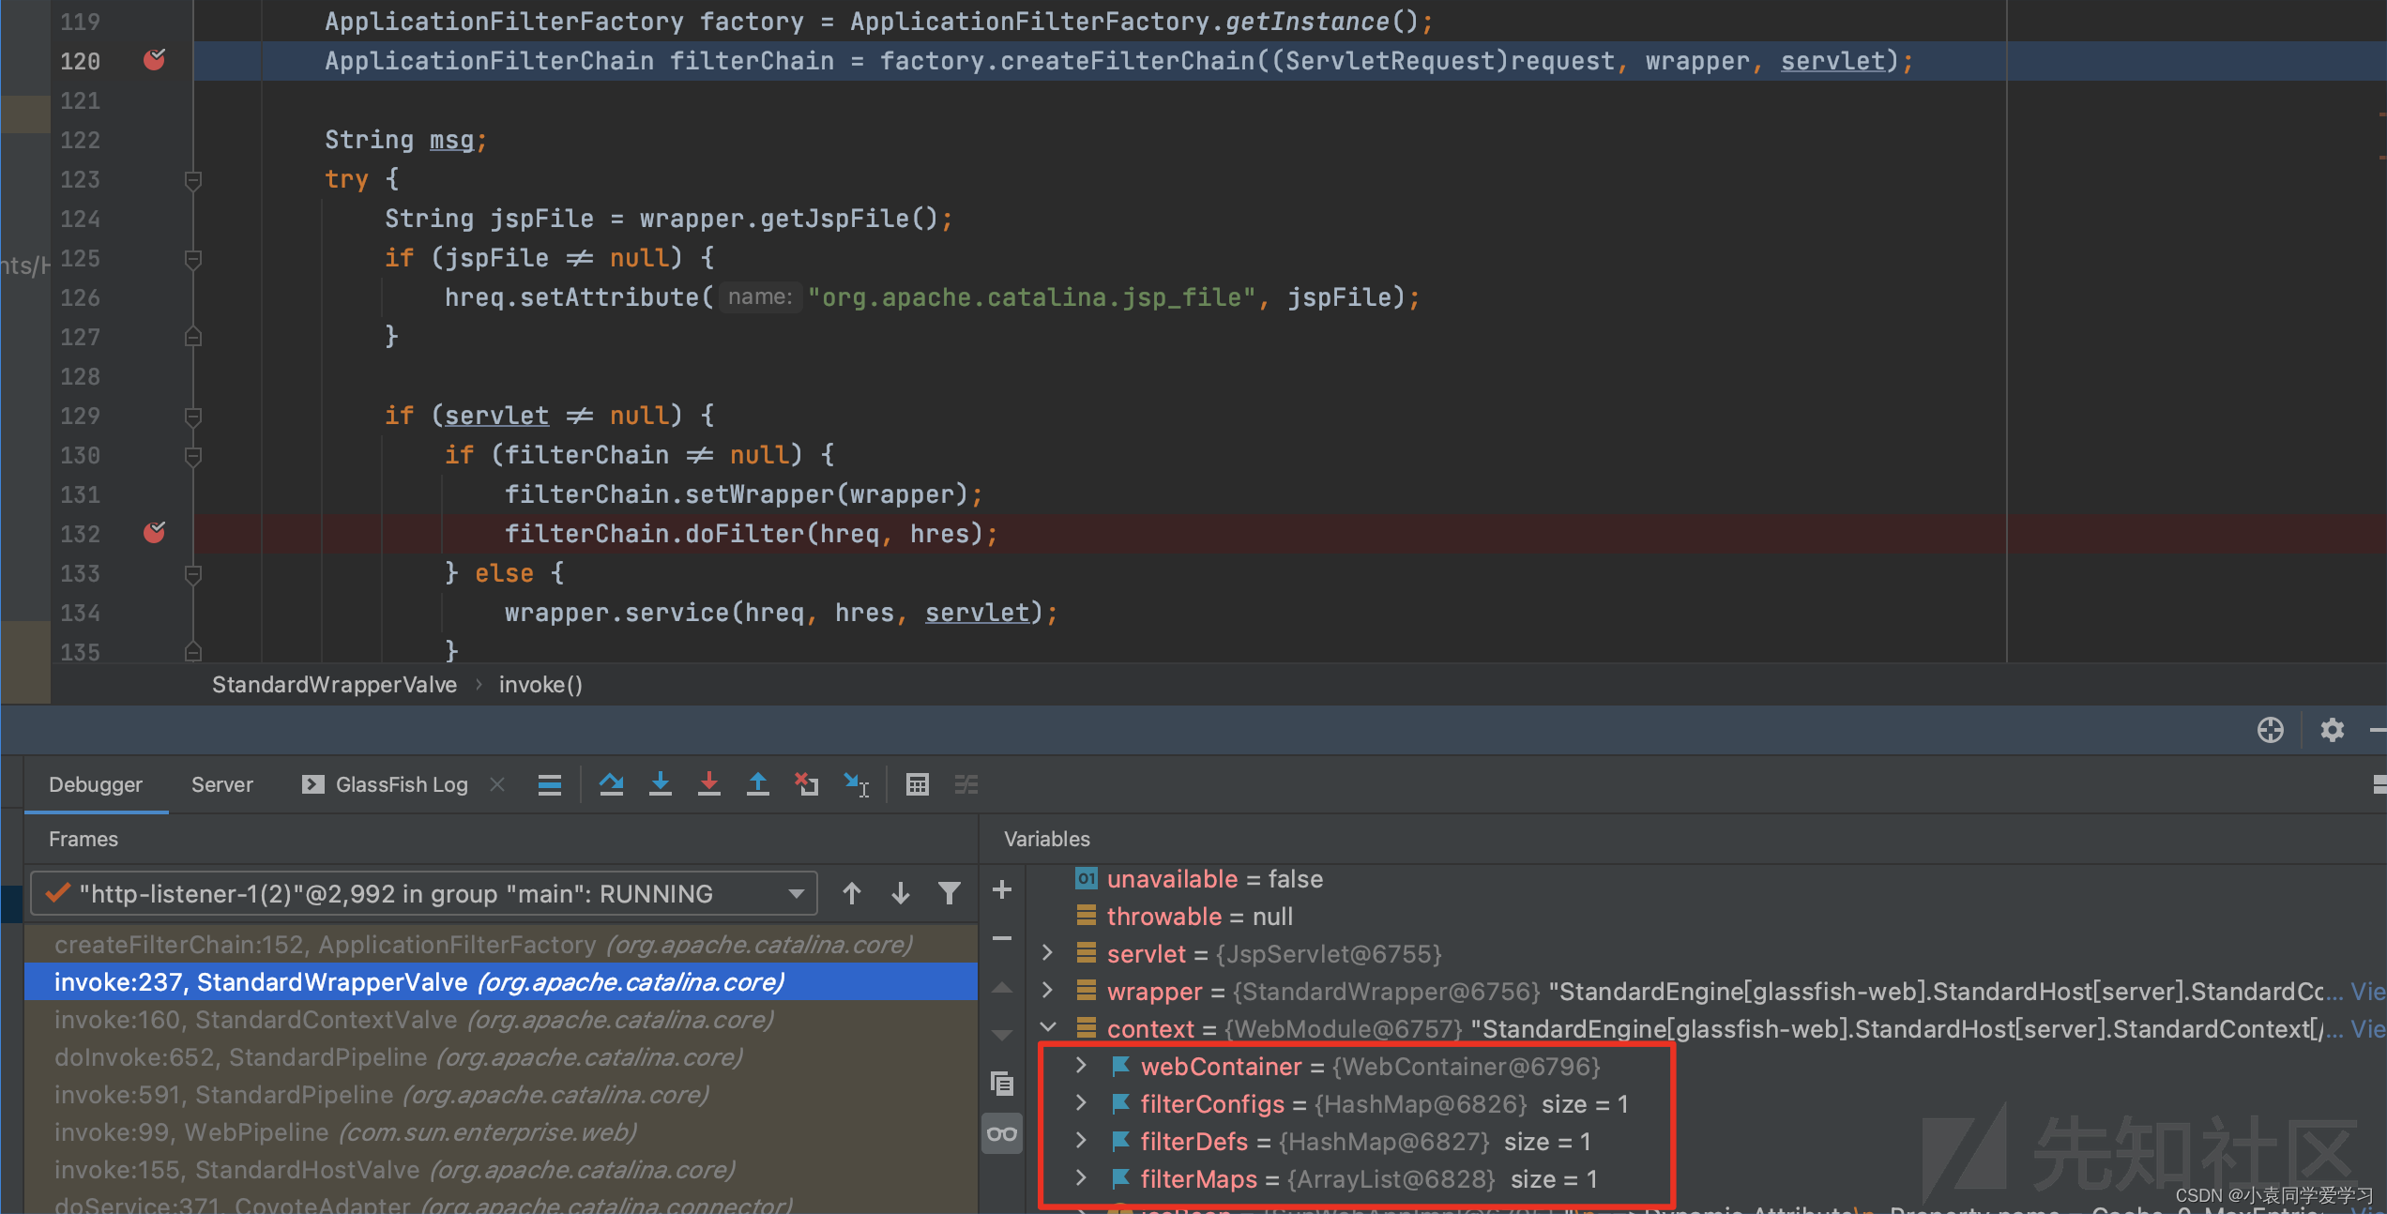Move watch down triangle icon

click(1002, 1036)
